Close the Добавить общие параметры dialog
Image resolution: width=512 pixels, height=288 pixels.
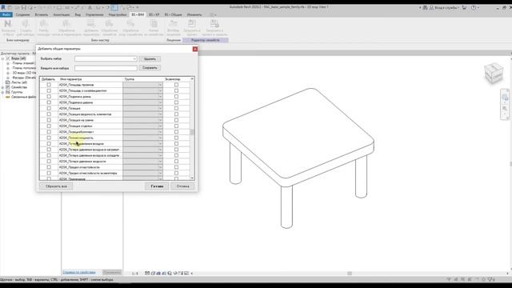(195, 49)
